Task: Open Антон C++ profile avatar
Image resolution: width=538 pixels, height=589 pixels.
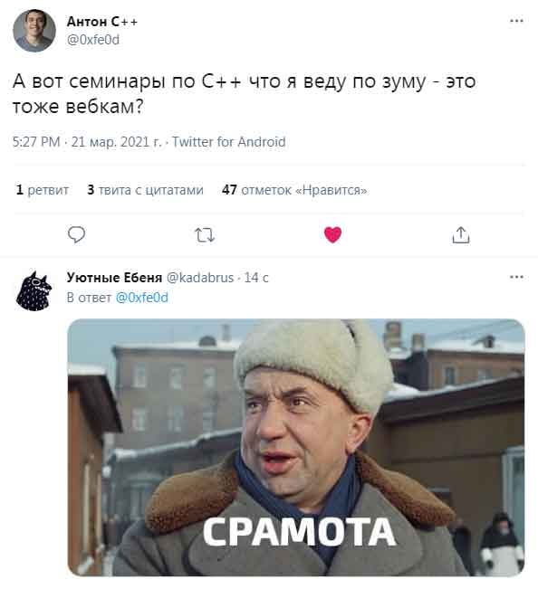Action: coord(34,31)
